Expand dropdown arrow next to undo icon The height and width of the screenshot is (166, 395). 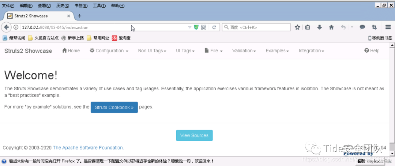pos(352,27)
